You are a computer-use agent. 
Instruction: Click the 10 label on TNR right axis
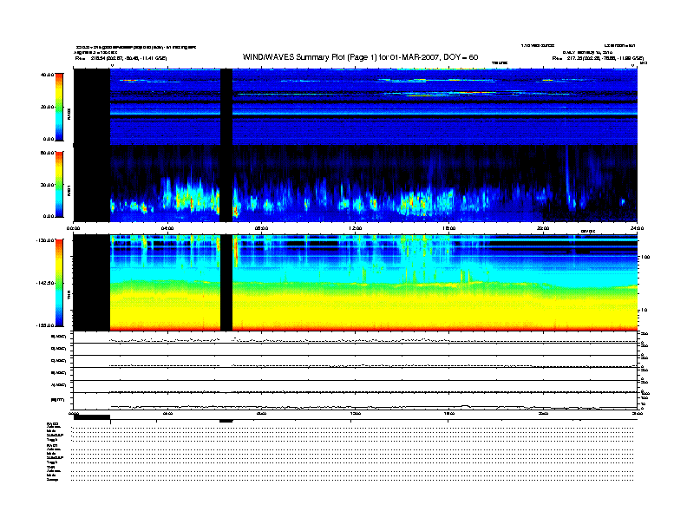click(x=644, y=311)
